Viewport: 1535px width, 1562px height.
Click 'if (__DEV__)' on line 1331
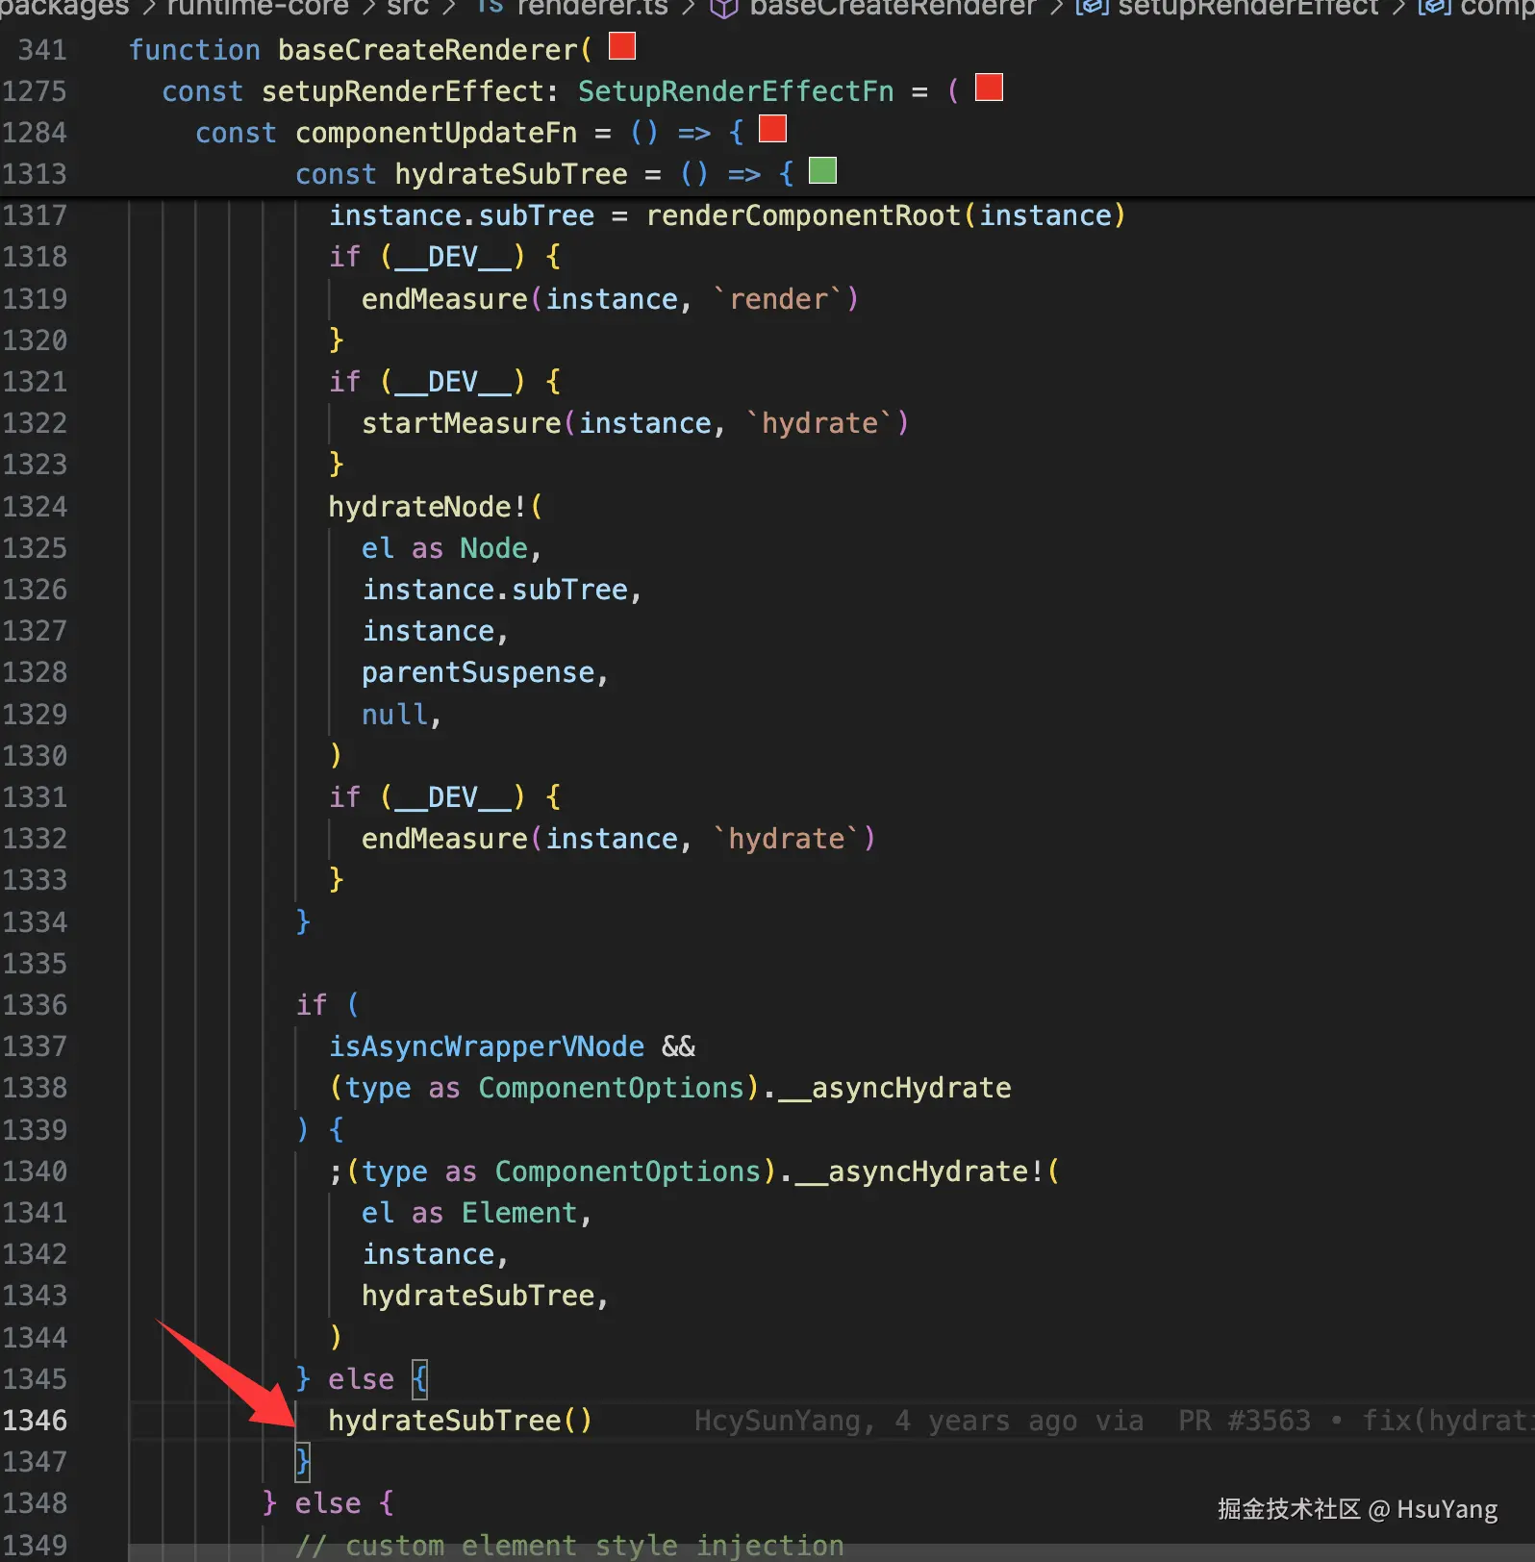click(x=427, y=797)
